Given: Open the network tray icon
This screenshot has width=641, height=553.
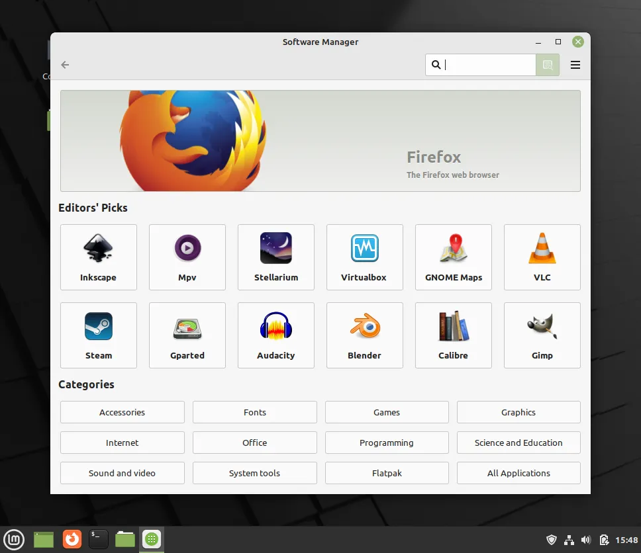Looking at the screenshot, I should pyautogui.click(x=569, y=540).
